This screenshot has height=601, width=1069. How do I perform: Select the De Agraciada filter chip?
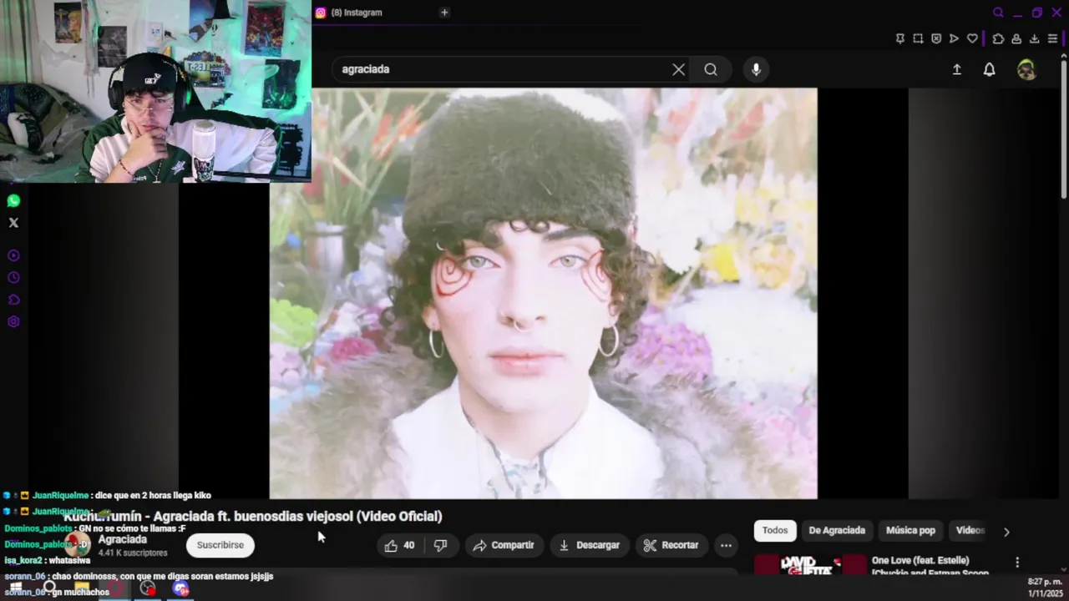pyautogui.click(x=837, y=530)
